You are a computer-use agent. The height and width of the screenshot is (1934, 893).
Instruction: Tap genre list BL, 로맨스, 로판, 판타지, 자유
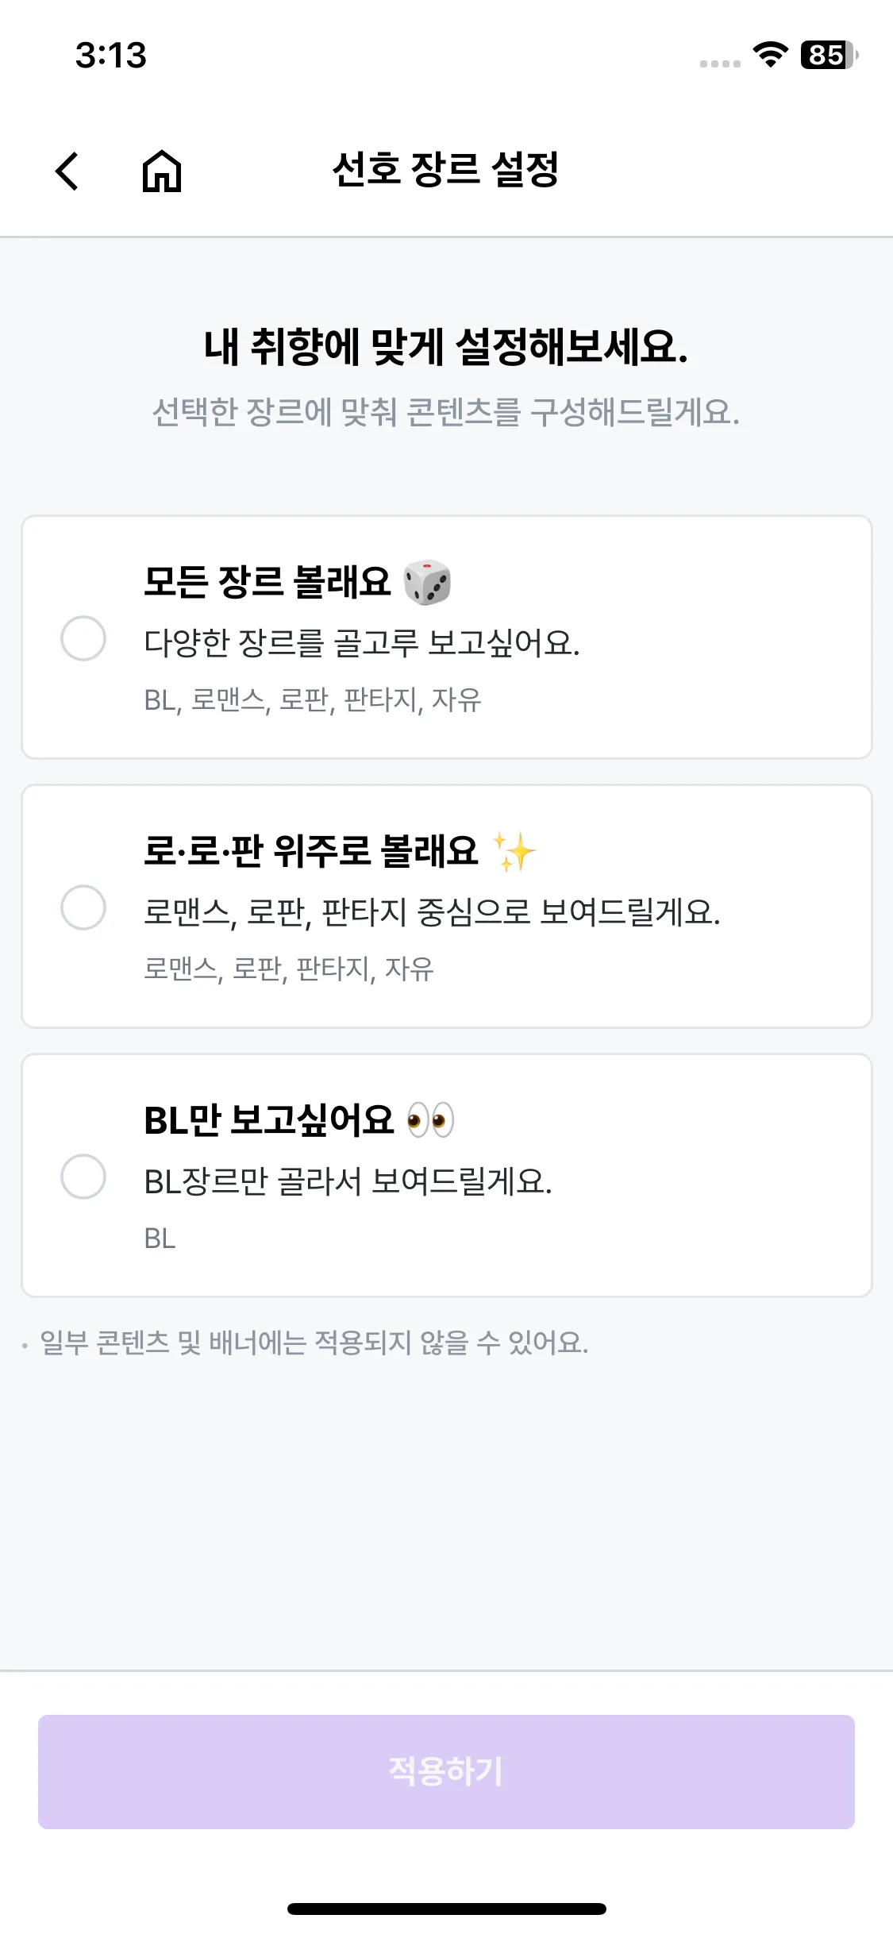[313, 699]
